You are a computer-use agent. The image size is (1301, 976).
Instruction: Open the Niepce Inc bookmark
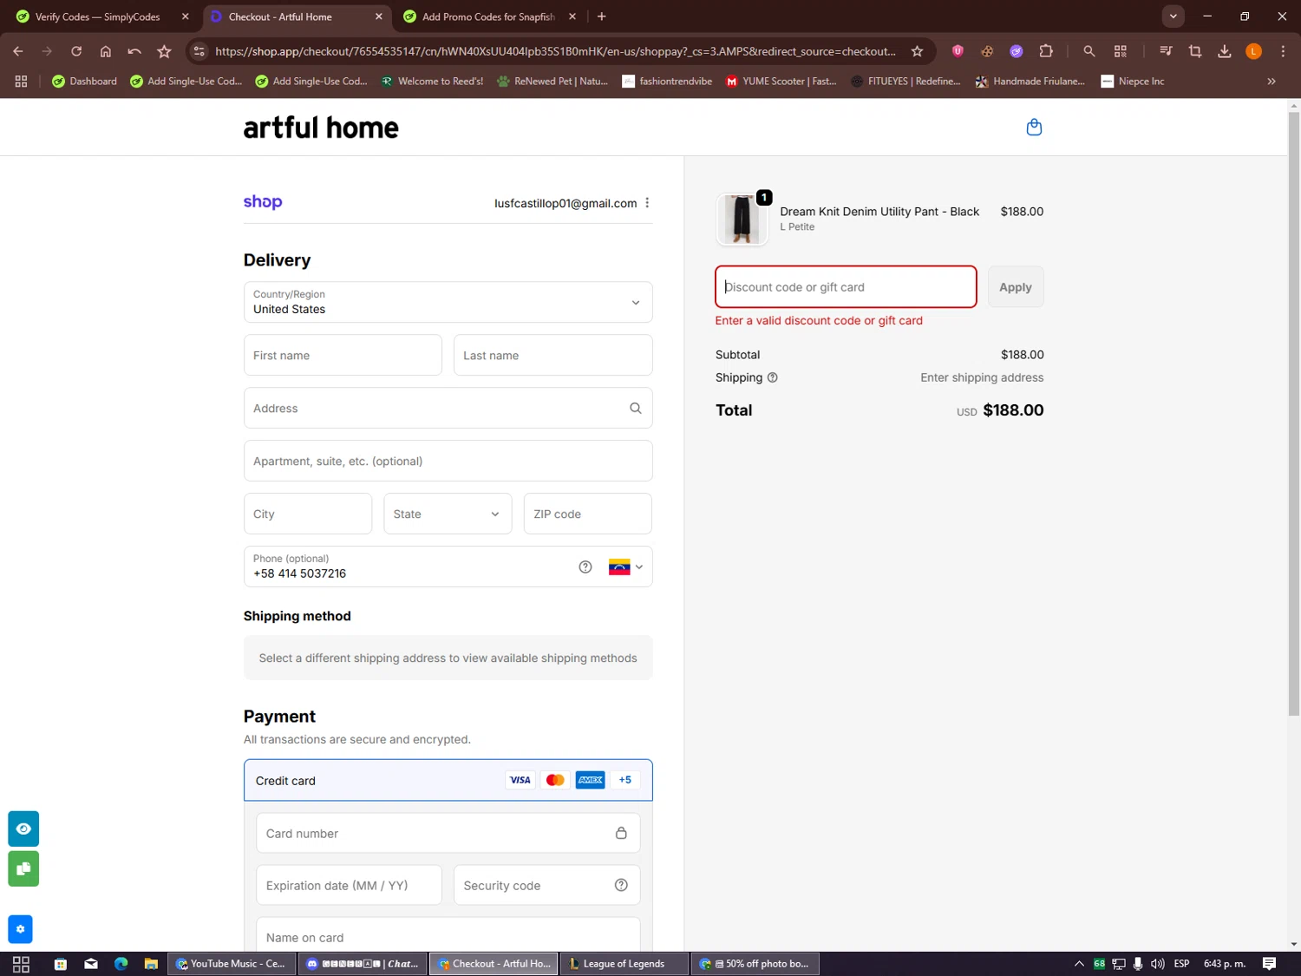[1133, 82]
